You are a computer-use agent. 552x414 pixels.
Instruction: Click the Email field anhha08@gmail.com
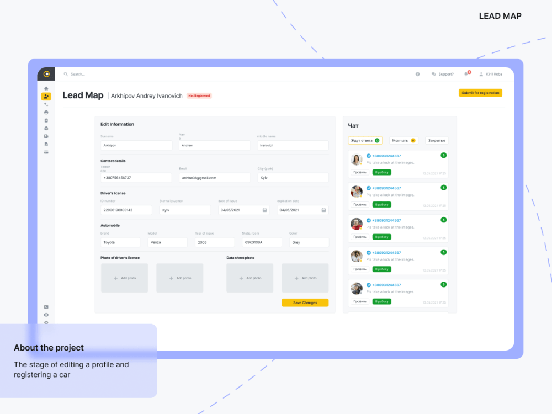tap(215, 178)
